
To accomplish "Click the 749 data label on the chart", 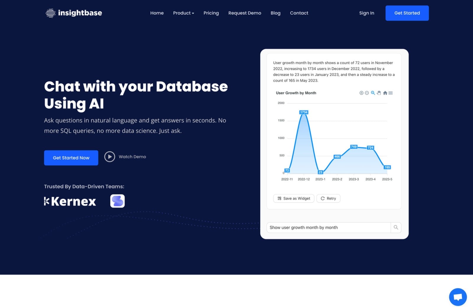I will (x=354, y=147).
